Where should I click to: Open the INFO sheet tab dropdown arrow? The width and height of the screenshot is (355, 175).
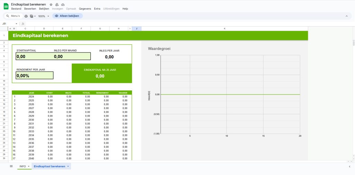29,166
